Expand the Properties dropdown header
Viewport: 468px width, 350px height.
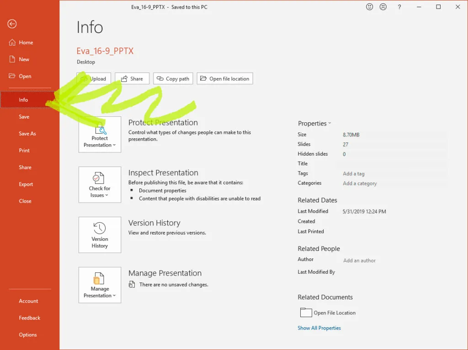[x=314, y=123]
